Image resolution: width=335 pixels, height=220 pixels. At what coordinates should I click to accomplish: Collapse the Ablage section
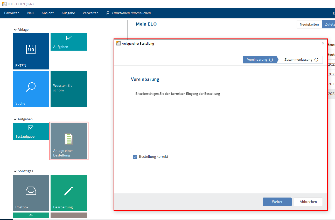pos(15,30)
